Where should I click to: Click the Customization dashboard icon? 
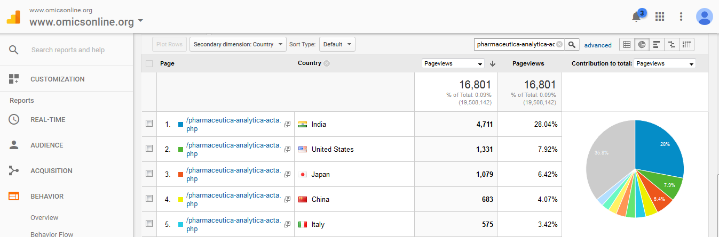[14, 79]
